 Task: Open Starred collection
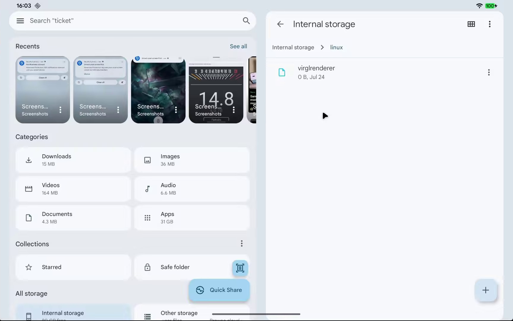[x=73, y=267]
